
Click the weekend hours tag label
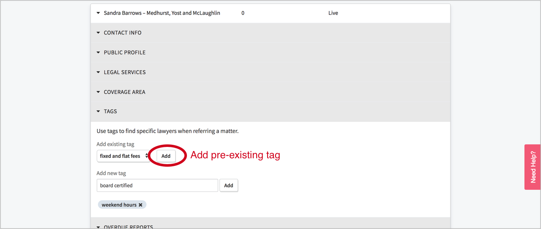point(119,205)
